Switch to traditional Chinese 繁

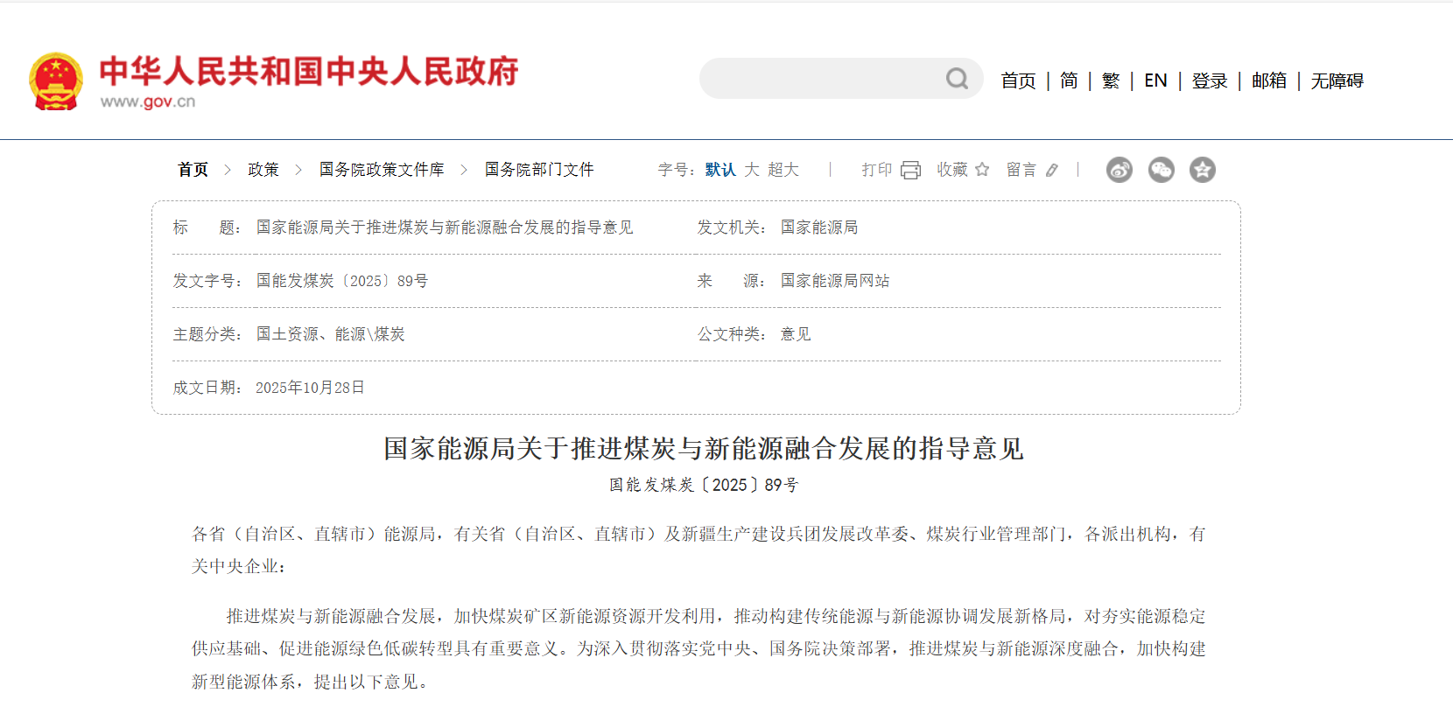click(x=1111, y=80)
